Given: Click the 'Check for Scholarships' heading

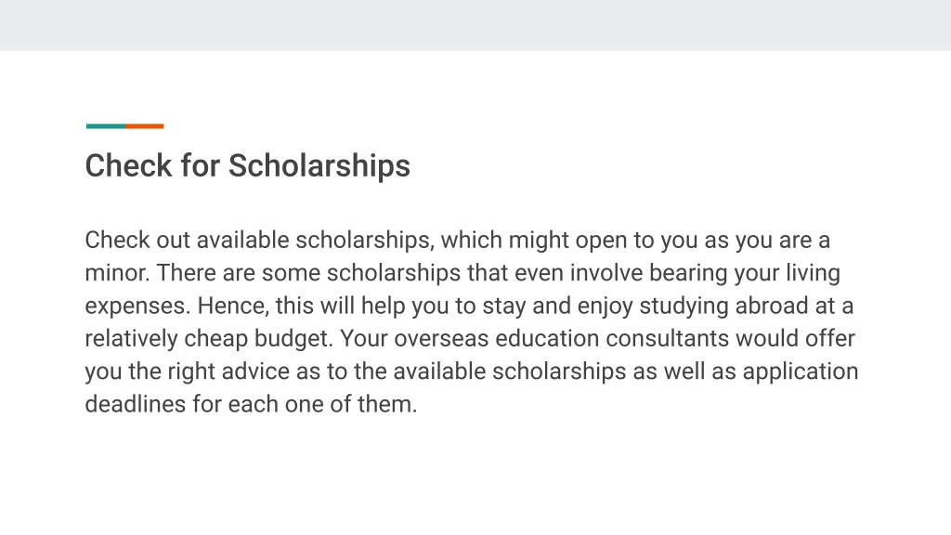Looking at the screenshot, I should (x=247, y=165).
